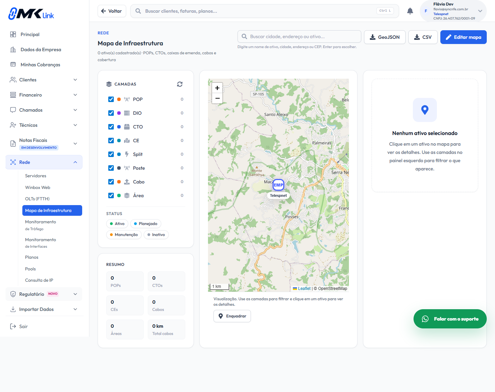Refresh layers with the Camadas reload icon
Screen dimensions: 495x392
(x=180, y=84)
